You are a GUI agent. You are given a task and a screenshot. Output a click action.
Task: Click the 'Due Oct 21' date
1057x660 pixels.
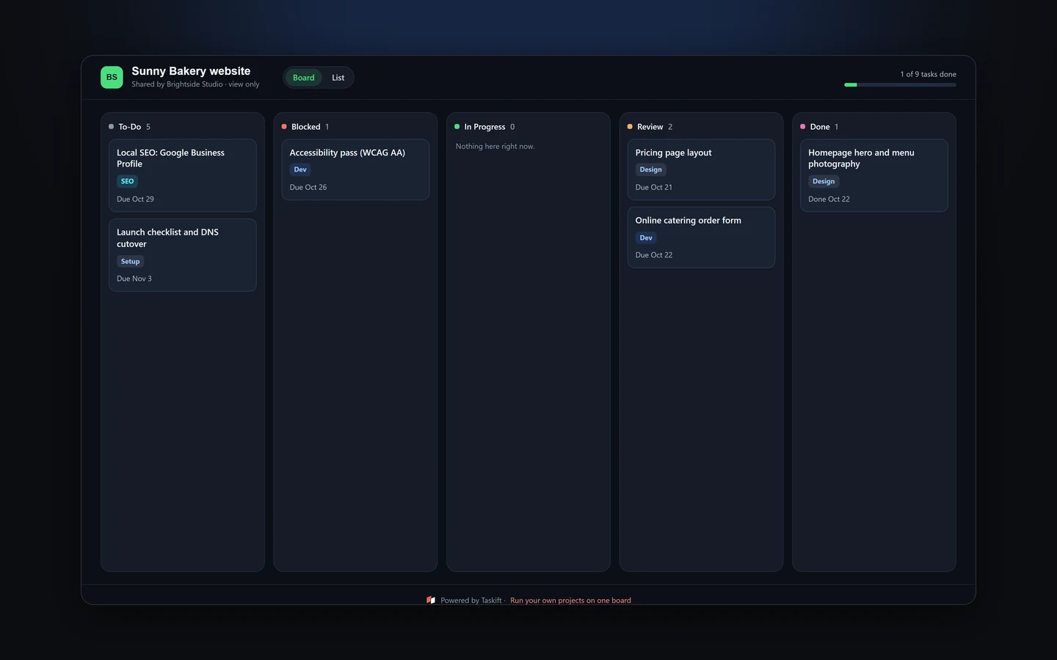[x=654, y=188]
